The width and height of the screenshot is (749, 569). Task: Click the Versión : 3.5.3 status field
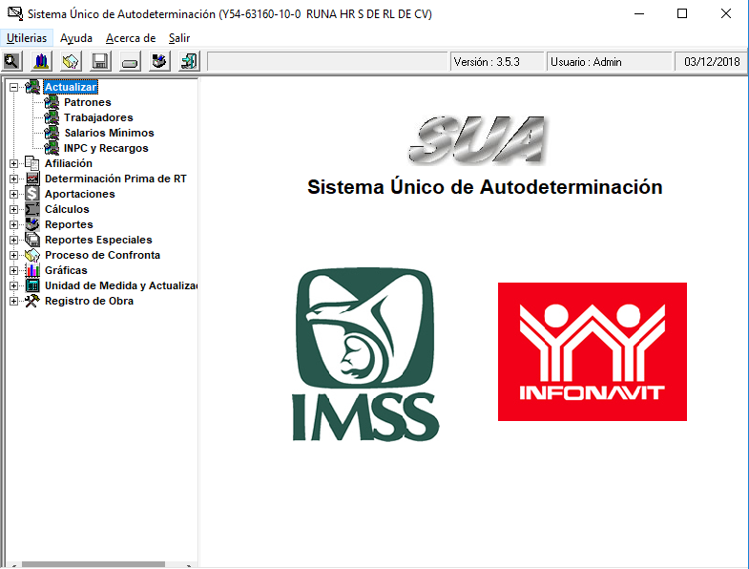point(497,62)
